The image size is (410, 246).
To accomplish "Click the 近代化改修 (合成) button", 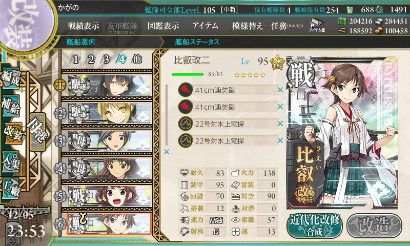I will pyautogui.click(x=315, y=225).
